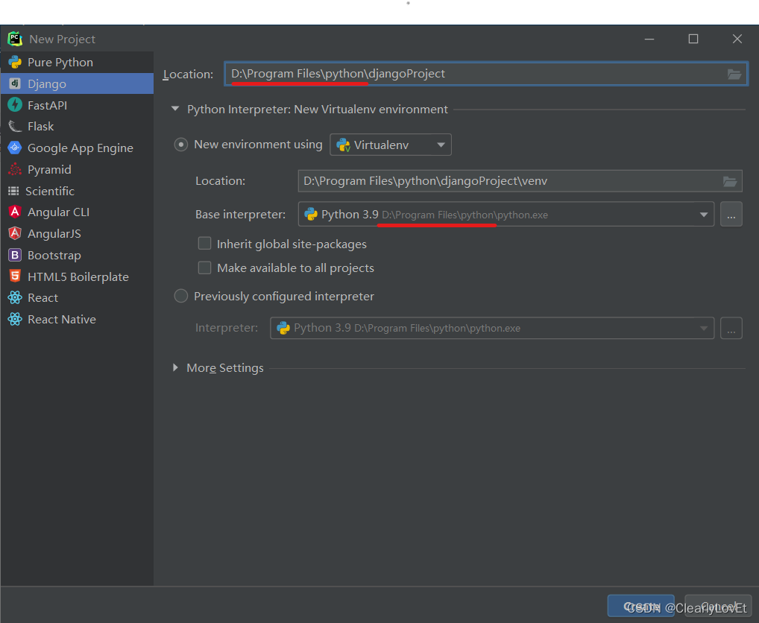Open the Base interpreter dropdown arrow
Viewport: 759px width, 623px height.
pos(704,215)
